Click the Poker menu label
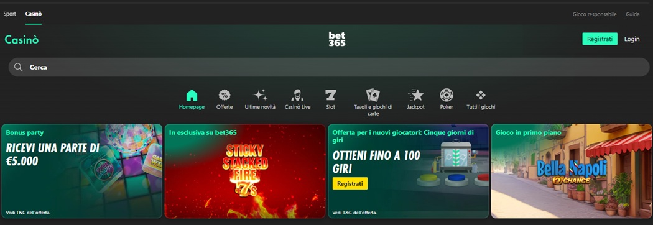Screen dimensions: 653x225 point(447,107)
